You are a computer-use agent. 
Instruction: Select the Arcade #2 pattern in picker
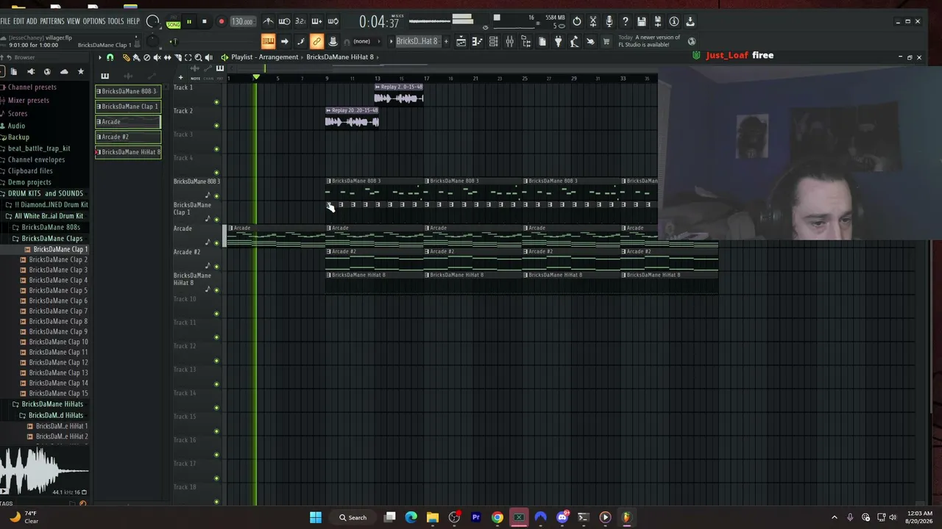(128, 137)
